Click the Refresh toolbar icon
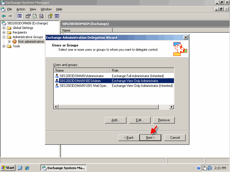Image resolution: width=230 pixels, height=172 pixels. point(35,16)
